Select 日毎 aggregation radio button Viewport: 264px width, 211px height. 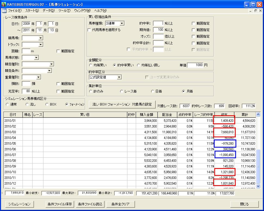[x=153, y=91]
